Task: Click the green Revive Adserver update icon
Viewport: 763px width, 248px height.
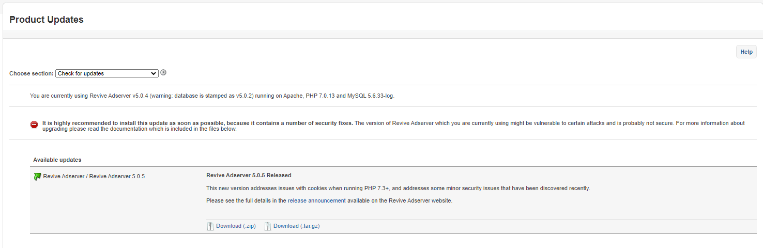Action: 37,177
